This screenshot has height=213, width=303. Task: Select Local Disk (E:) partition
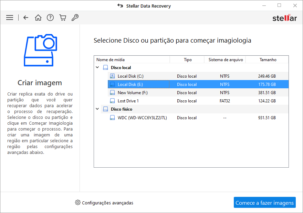[x=198, y=84]
